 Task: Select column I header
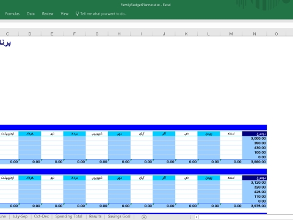point(142,34)
